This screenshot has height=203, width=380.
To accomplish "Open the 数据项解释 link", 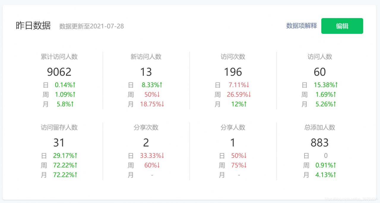I will (x=301, y=26).
